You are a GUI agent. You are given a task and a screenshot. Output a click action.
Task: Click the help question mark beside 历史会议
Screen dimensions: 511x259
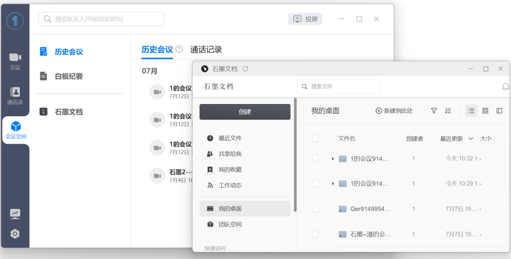pyautogui.click(x=179, y=49)
